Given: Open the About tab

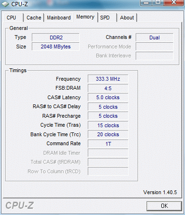Looking at the screenshot, I should [127, 18].
